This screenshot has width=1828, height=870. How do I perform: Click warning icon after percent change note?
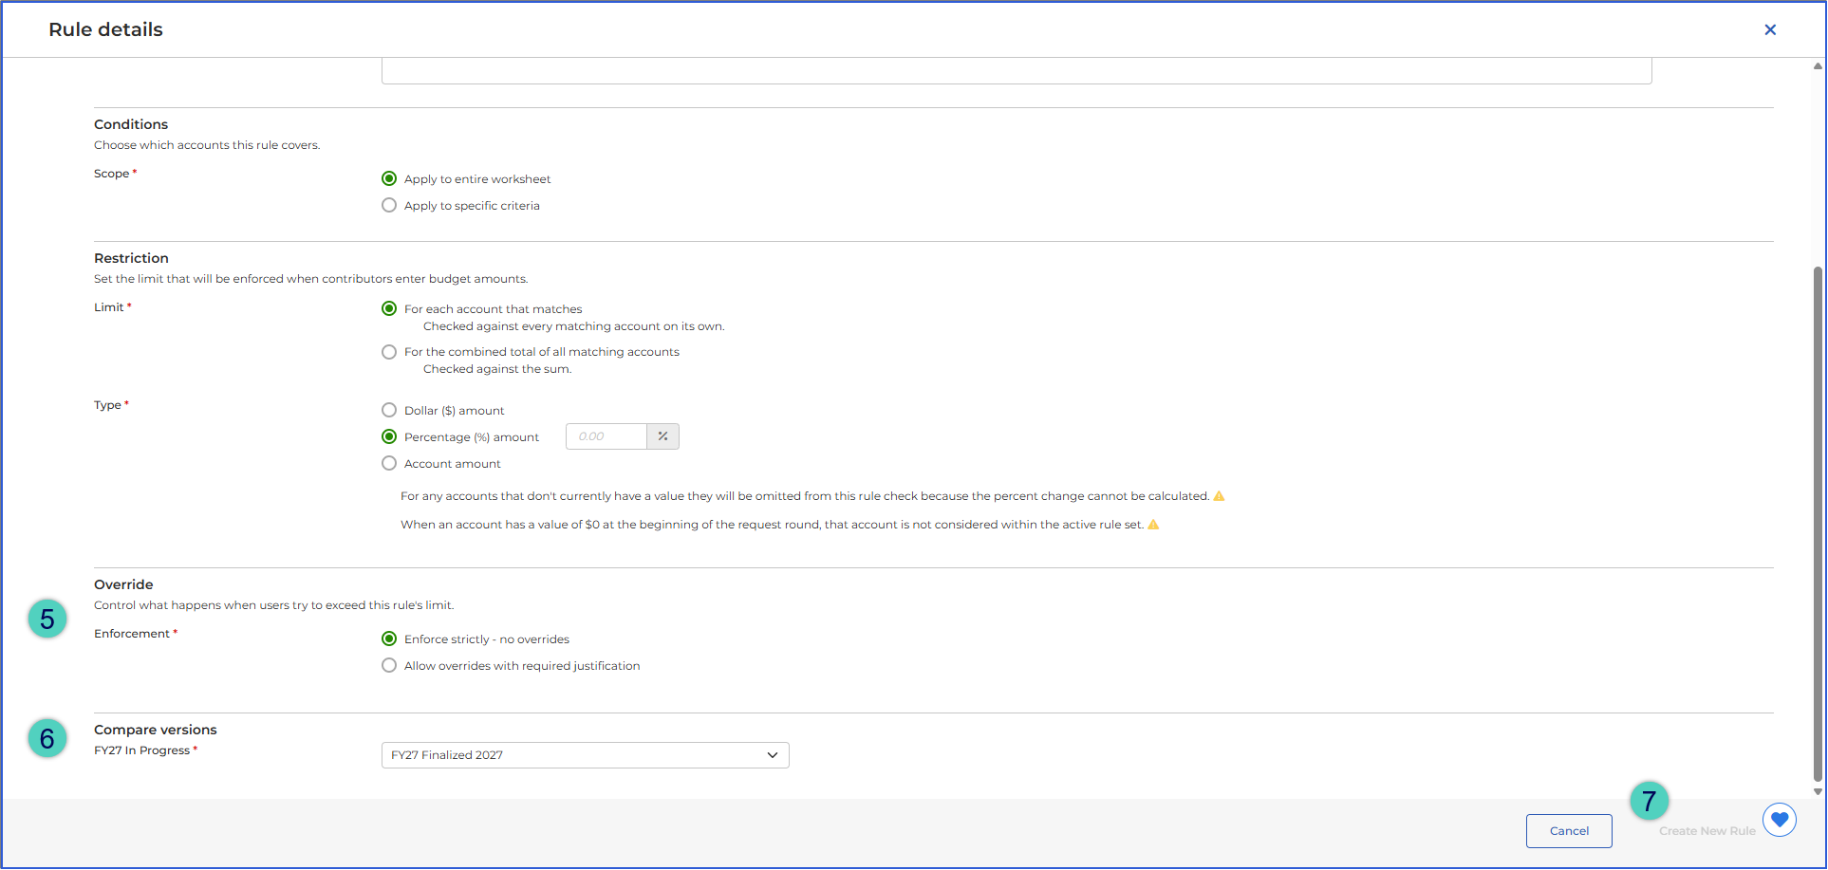coord(1219,496)
